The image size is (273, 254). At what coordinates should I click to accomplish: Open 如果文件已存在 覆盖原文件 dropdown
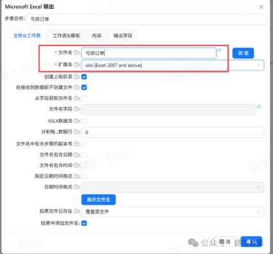pyautogui.click(x=172, y=212)
